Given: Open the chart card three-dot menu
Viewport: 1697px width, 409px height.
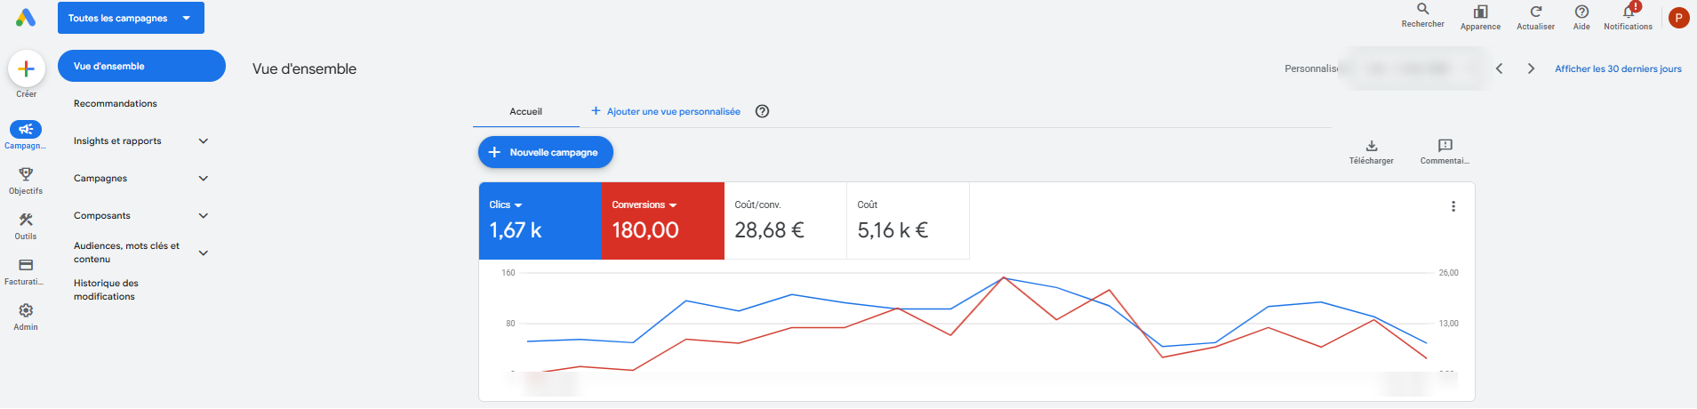Looking at the screenshot, I should [x=1453, y=206].
